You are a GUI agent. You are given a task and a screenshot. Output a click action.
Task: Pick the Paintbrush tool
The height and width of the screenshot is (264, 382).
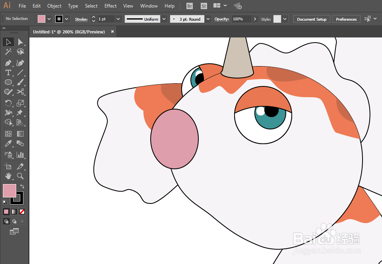[x=20, y=82]
